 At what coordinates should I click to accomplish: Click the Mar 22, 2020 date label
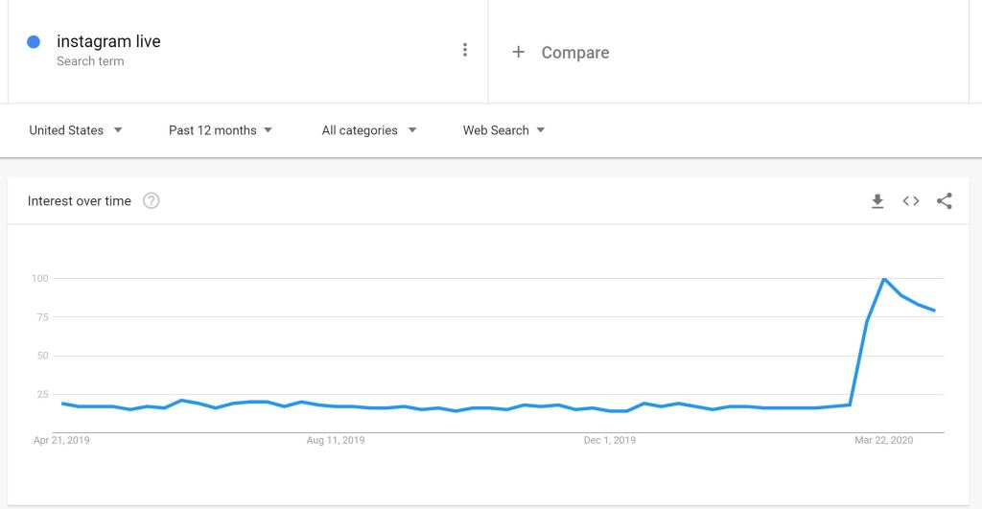coord(883,441)
